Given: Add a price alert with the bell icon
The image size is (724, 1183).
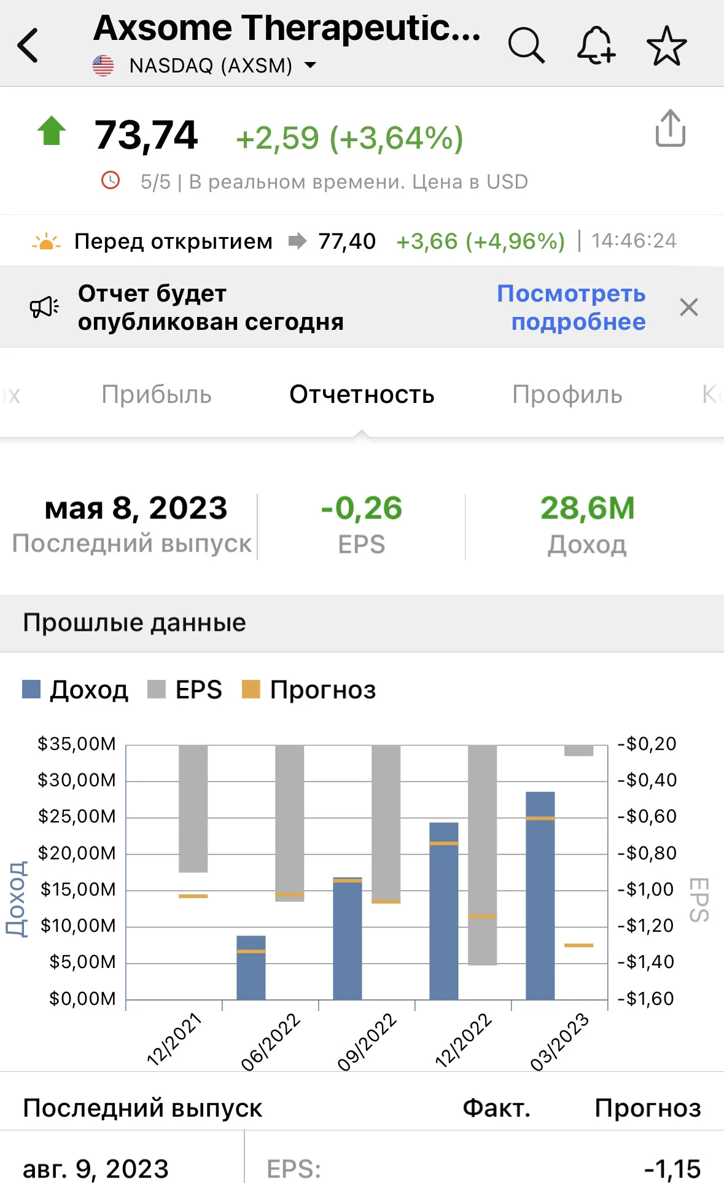Looking at the screenshot, I should pos(596,45).
